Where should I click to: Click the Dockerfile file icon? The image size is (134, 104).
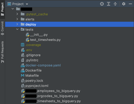[23, 71]
